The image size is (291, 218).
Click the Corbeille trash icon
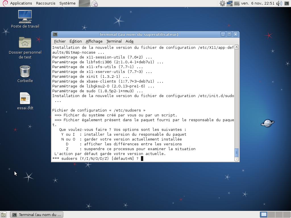point(25,71)
